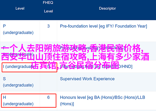156x111 pixels.
Task: Select the S (undergraduate) level cell
Action: tap(20, 82)
